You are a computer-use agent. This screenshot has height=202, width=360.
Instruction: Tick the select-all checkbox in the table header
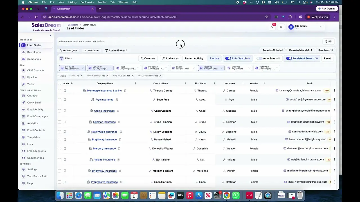[x=59, y=83]
